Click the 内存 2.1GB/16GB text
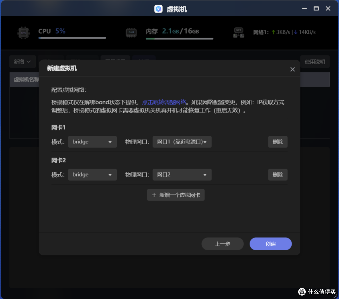Image resolution: width=339 pixels, height=299 pixels. point(172,31)
